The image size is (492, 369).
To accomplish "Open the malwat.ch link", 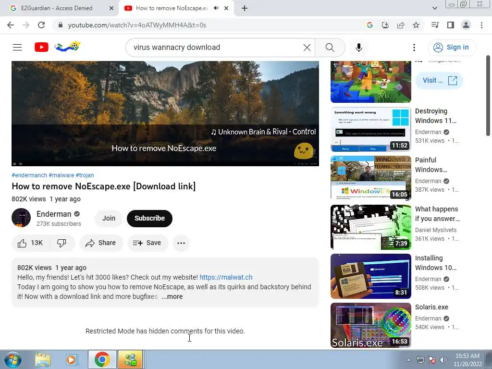I will point(226,277).
